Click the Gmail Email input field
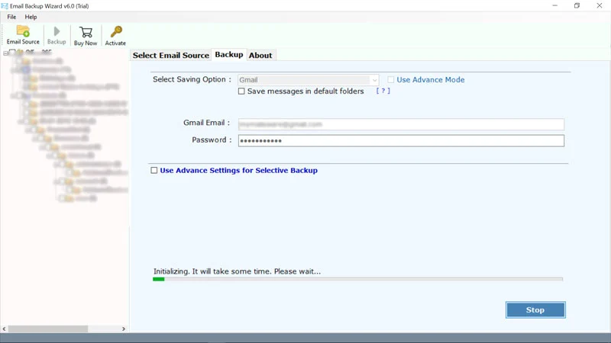Screen dimensions: 611x343 401,124
